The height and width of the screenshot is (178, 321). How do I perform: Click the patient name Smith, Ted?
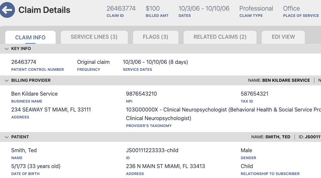coord(24,151)
